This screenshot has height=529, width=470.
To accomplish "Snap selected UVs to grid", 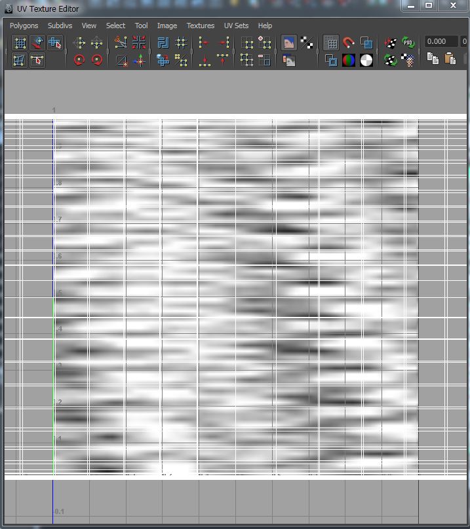I will pos(181,43).
